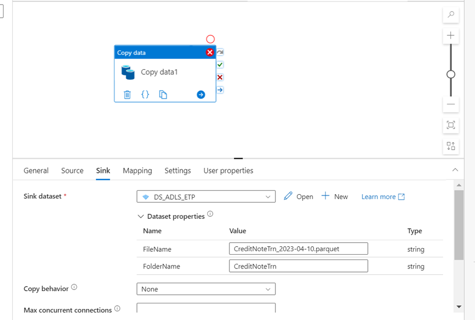Click the breakpoint circle above Copy data
This screenshot has height=320, width=475.
(x=210, y=39)
